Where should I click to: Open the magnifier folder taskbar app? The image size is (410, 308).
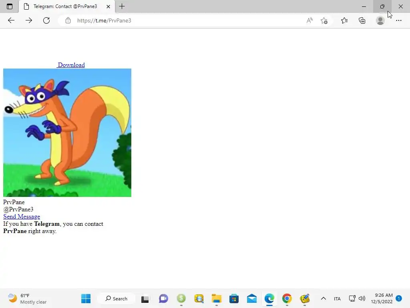pyautogui.click(x=199, y=298)
